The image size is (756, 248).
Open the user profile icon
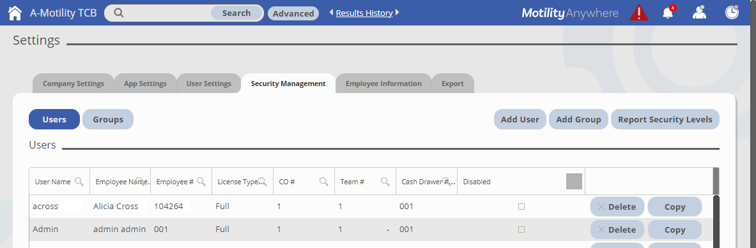coord(699,13)
